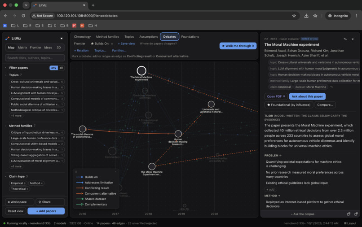The width and height of the screenshot is (362, 227).
Task: Close the paper explainer panel
Action: coord(353,39)
